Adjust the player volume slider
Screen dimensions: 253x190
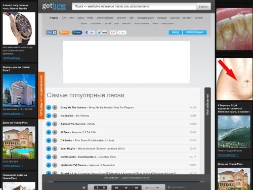[153, 187]
